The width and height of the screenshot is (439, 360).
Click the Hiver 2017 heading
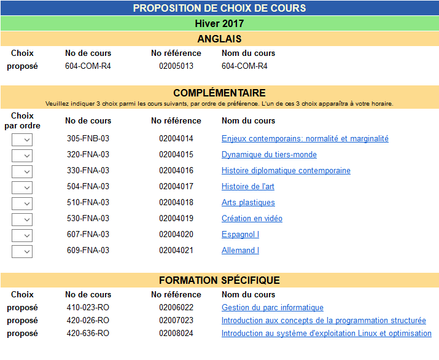point(220,23)
